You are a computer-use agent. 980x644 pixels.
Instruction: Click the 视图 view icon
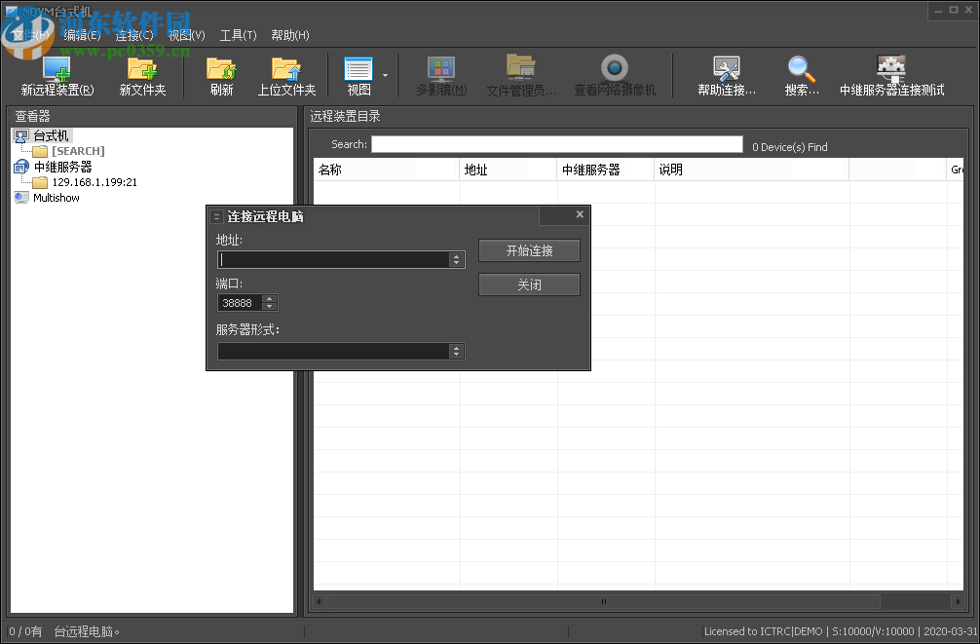(x=358, y=70)
